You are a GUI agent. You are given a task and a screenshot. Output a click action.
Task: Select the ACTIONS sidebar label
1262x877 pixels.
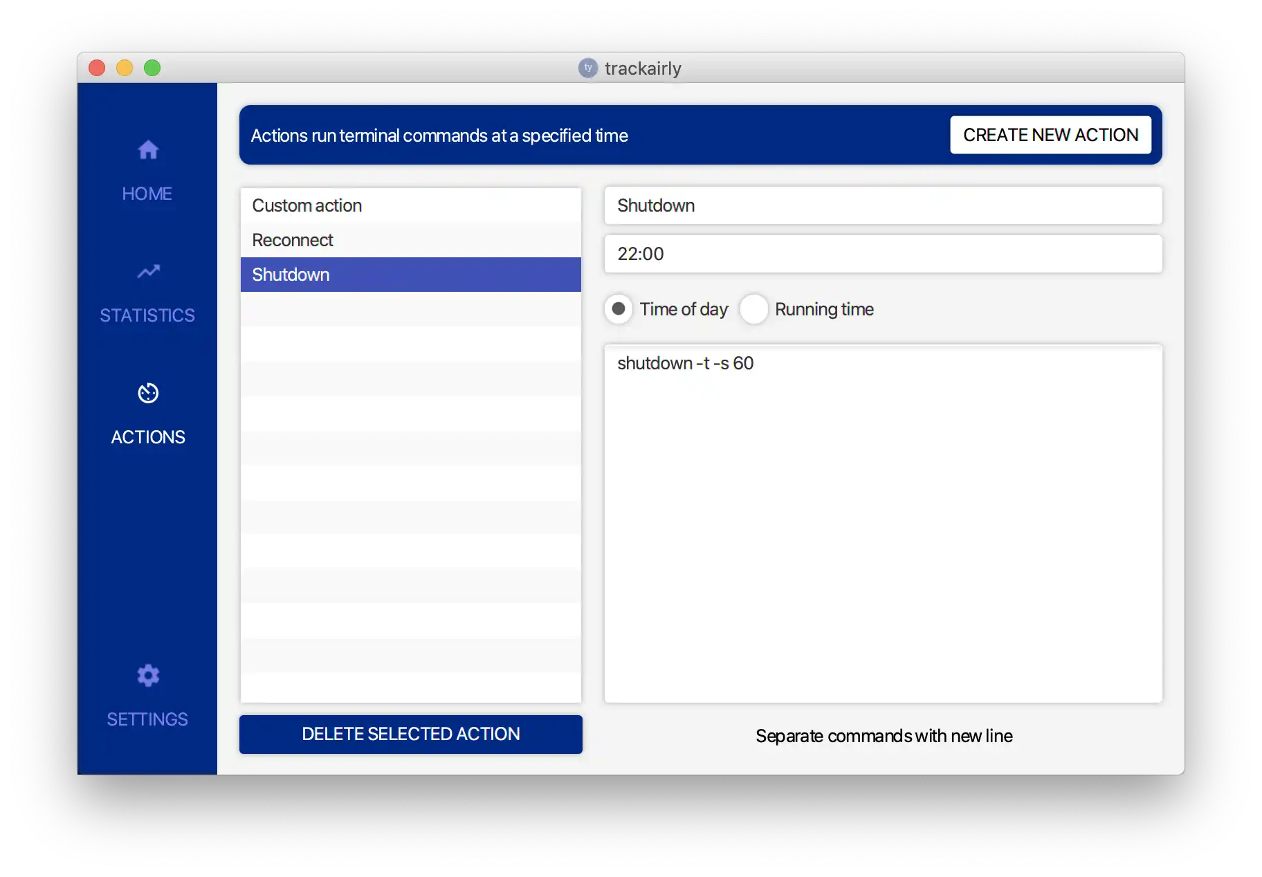(x=148, y=437)
